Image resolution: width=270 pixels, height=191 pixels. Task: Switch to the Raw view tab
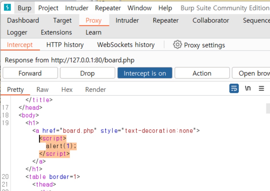(42, 90)
